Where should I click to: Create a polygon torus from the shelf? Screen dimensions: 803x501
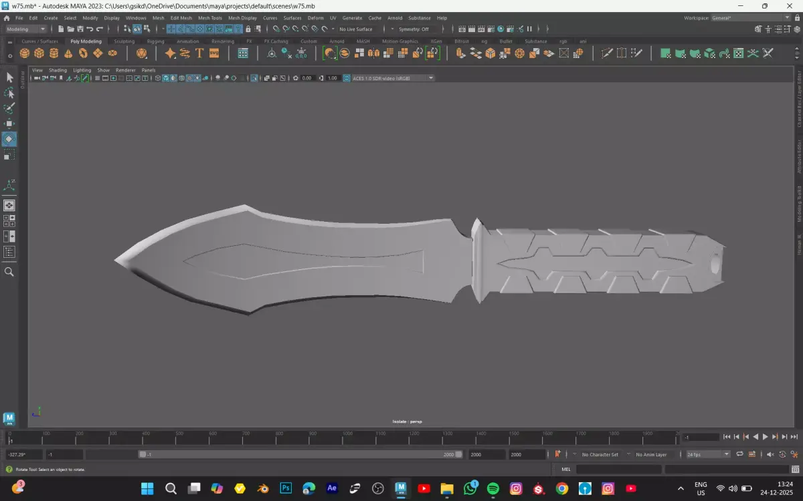83,53
